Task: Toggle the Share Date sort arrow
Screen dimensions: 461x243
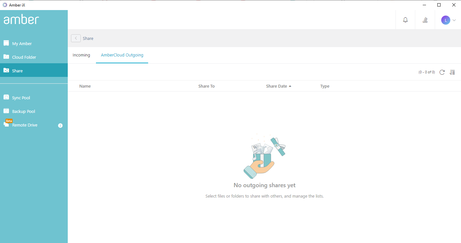Action: tap(290, 86)
